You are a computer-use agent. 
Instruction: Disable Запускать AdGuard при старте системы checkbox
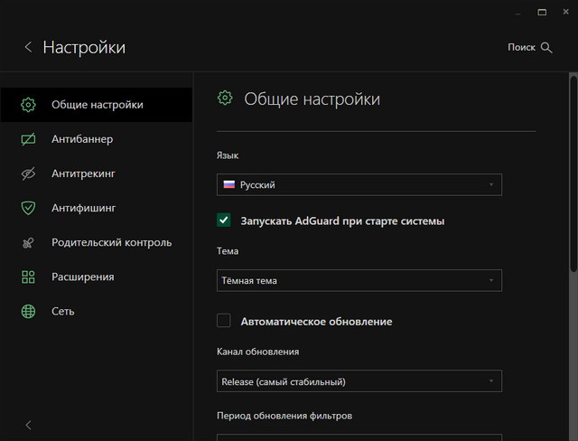click(x=224, y=220)
